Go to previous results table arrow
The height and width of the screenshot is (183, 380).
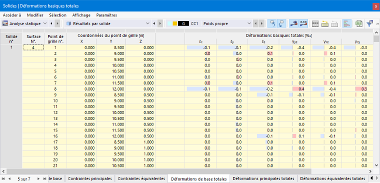coord(154,24)
